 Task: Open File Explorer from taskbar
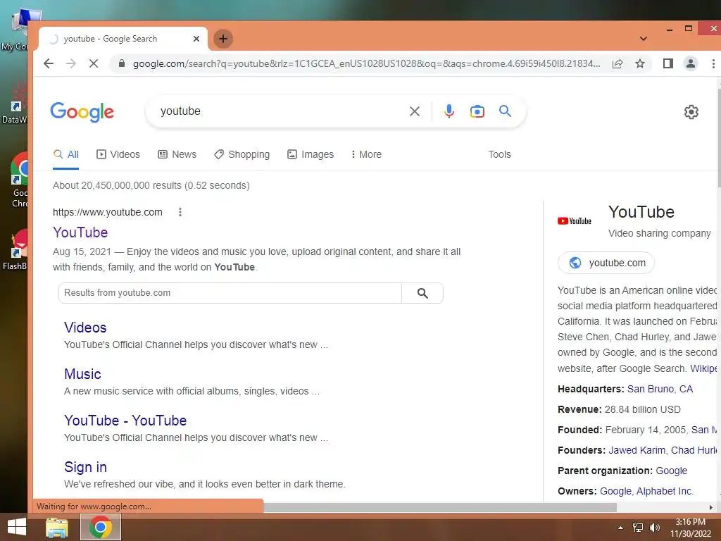tap(57, 527)
